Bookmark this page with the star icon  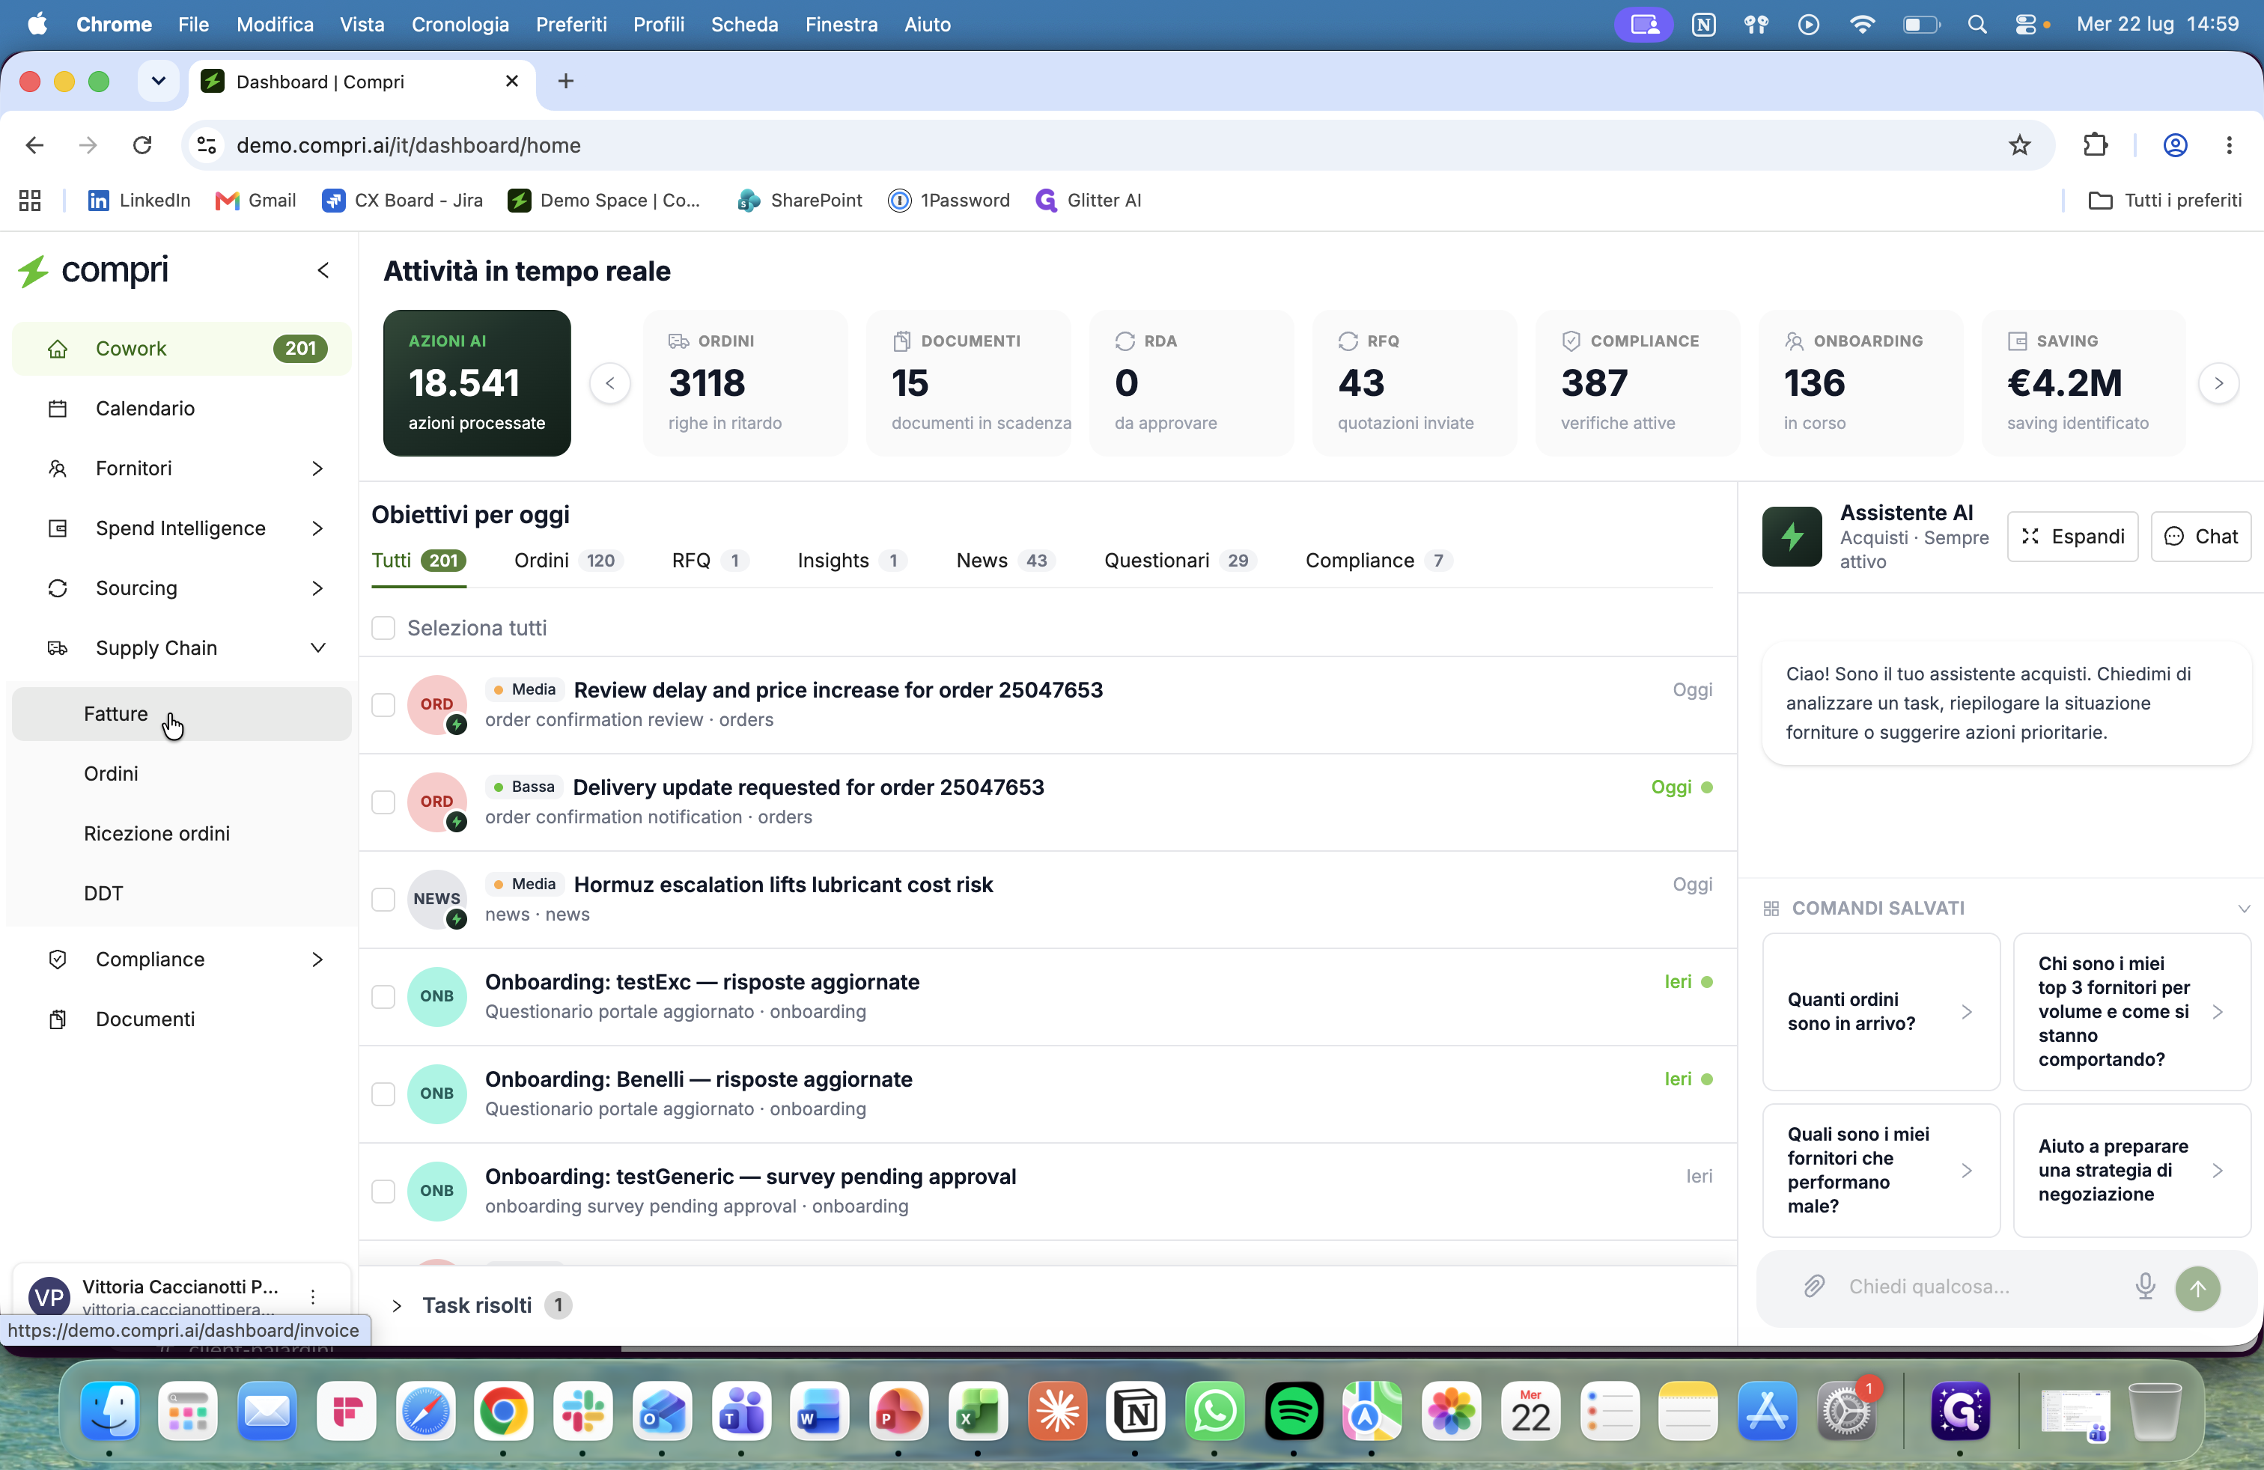[x=2018, y=145]
